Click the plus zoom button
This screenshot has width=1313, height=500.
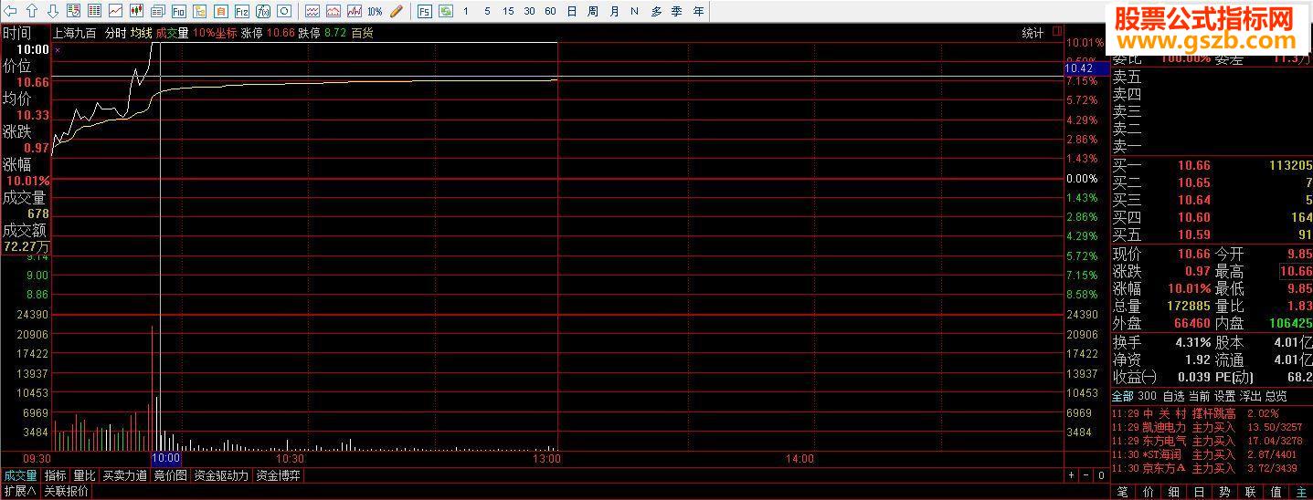point(1072,475)
